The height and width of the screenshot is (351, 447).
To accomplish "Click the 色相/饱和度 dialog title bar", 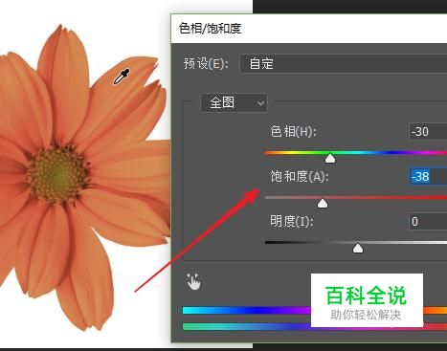I will pyautogui.click(x=309, y=29).
